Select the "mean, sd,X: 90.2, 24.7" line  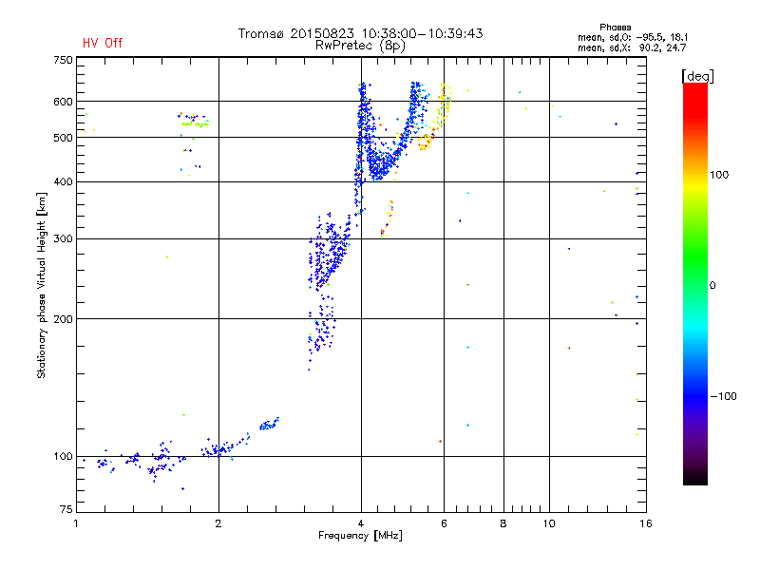pyautogui.click(x=632, y=47)
